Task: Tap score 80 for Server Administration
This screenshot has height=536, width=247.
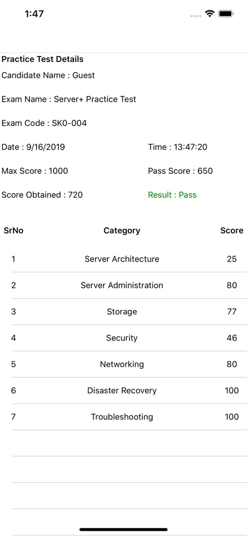Action: click(231, 285)
